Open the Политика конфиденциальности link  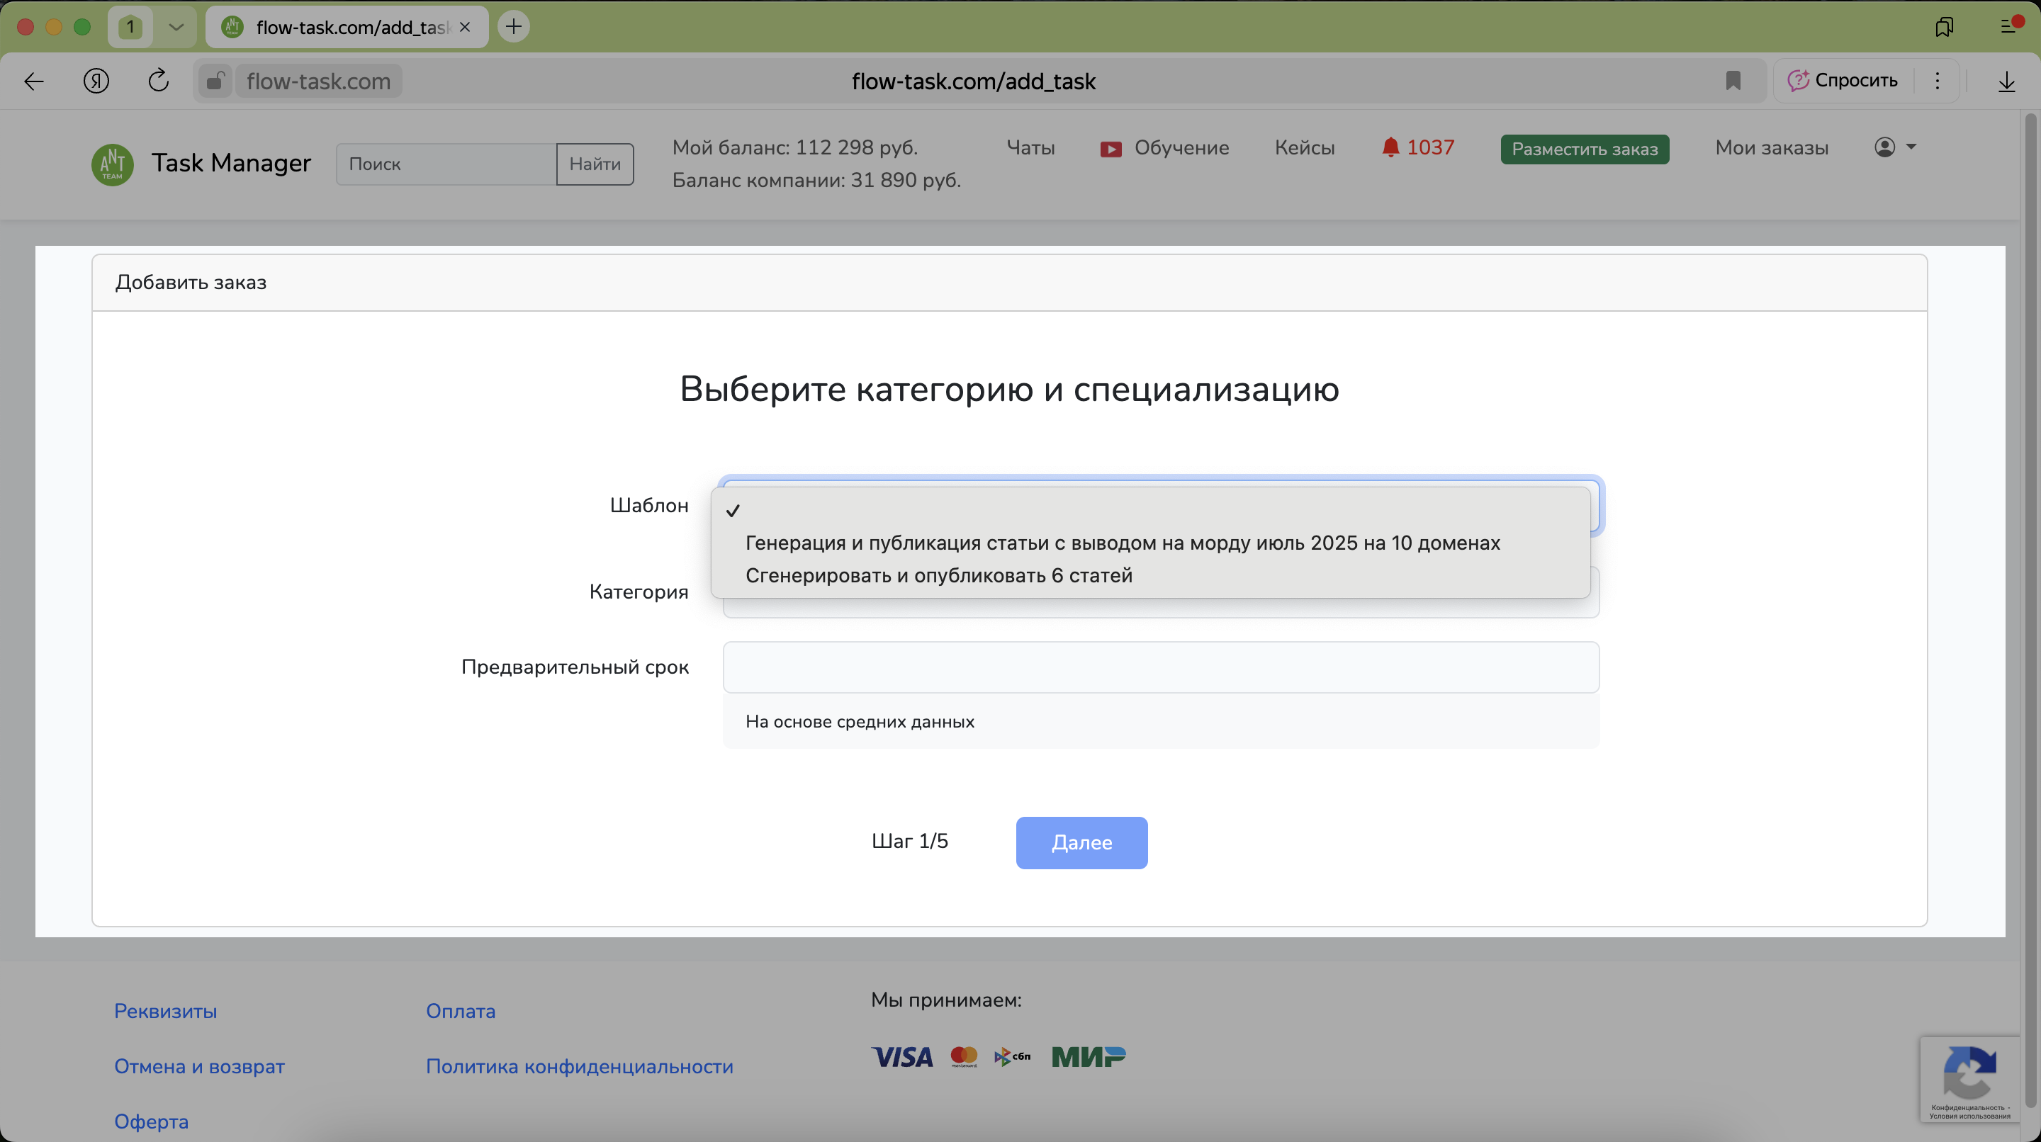click(579, 1067)
